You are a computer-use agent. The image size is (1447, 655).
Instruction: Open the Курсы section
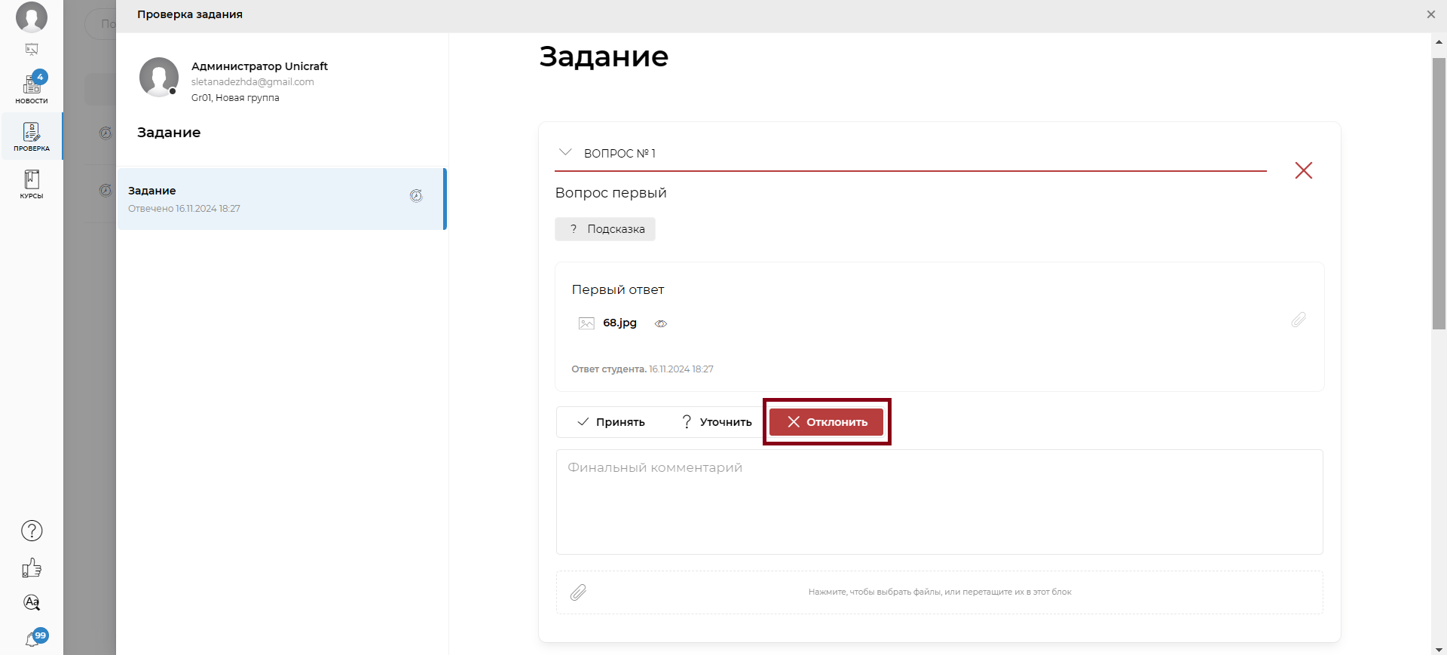pos(32,184)
